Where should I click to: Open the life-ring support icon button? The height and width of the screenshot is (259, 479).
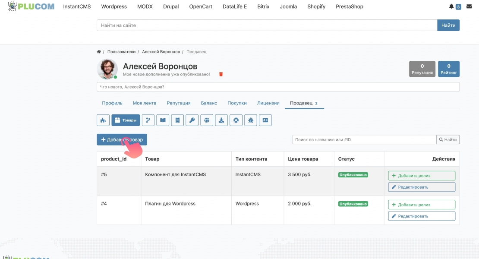tap(236, 120)
